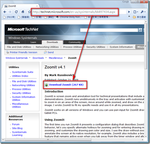
Task: Click the Windows Sysinternals breadcrumb link
Action: (16, 58)
